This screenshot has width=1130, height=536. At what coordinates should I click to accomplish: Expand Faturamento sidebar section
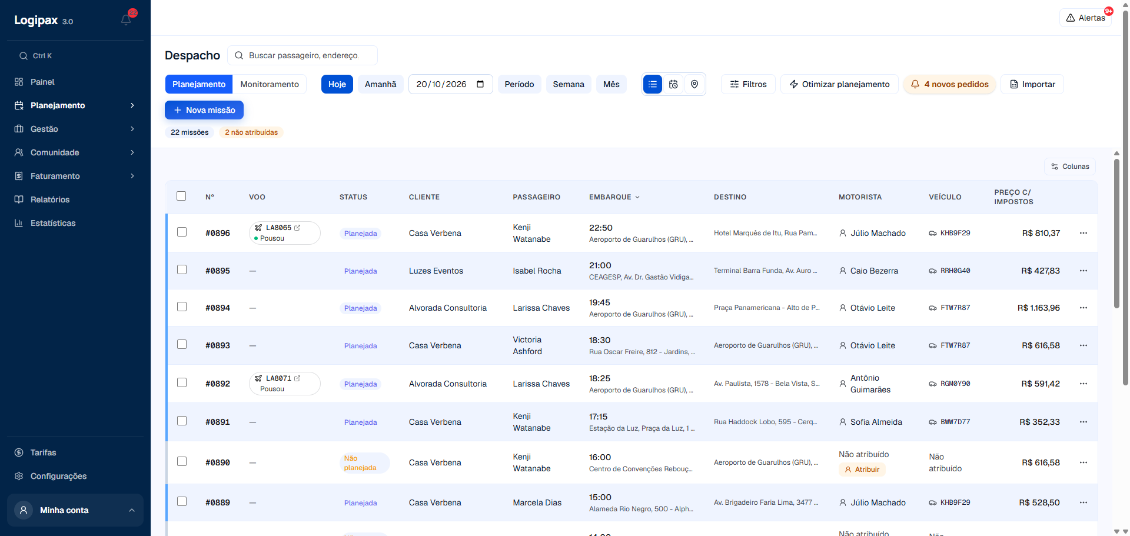(x=75, y=176)
